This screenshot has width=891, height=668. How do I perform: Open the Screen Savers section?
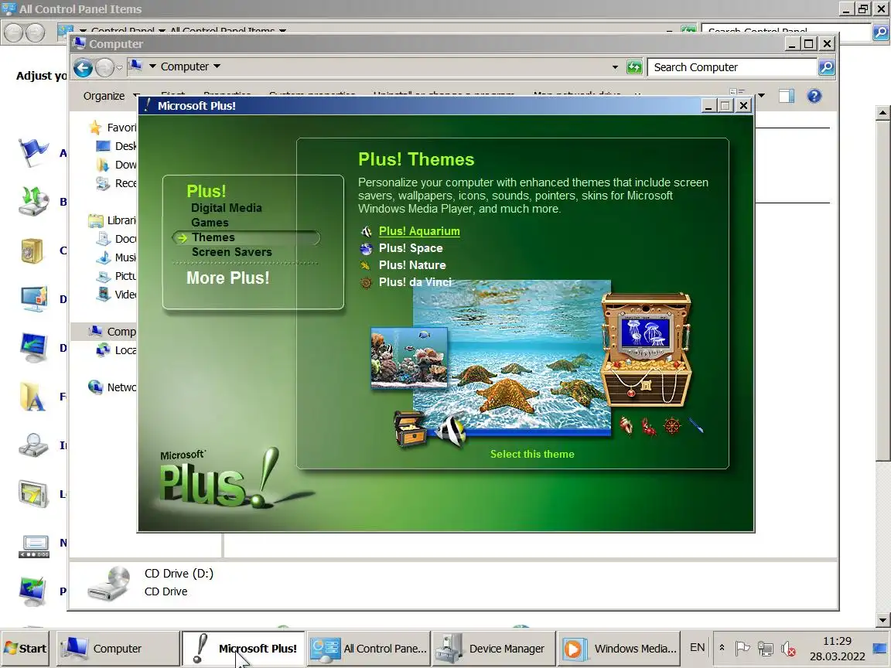click(232, 252)
